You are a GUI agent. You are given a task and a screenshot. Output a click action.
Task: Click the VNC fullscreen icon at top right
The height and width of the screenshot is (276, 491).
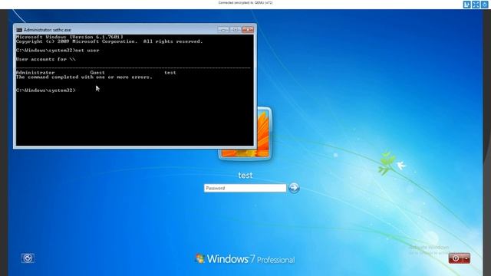476,5
